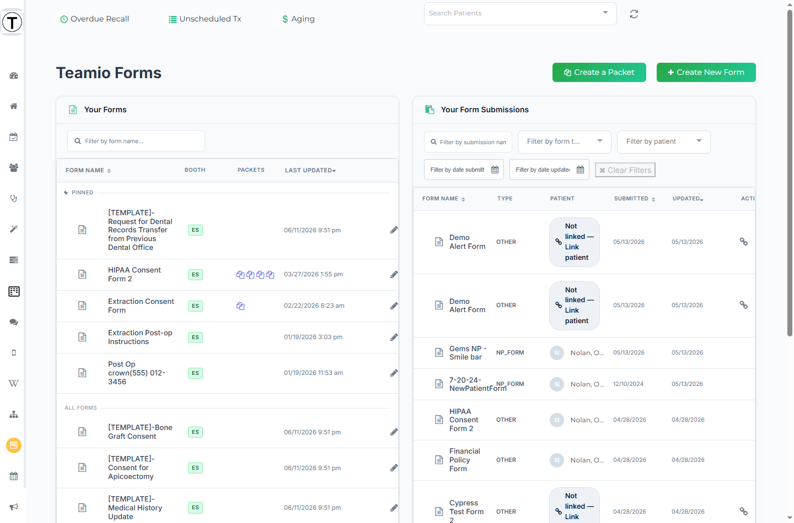Open the Overdue Recall tab
The width and height of the screenshot is (794, 523).
(x=94, y=19)
